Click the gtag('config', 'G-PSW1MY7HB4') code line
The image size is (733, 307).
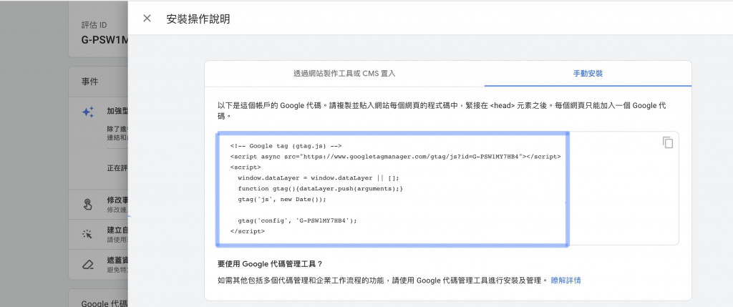click(x=297, y=220)
